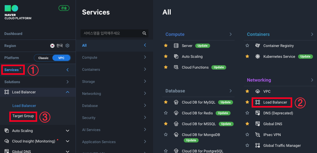
Task: Click Auto Scaling sidebar icon
Action: (x=7, y=131)
